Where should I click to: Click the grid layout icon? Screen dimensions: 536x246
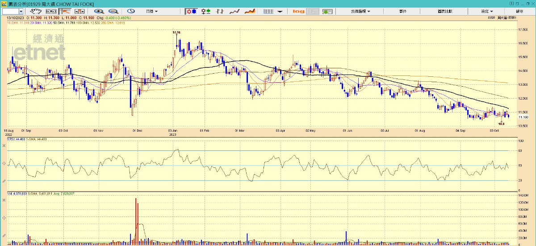coord(268,11)
